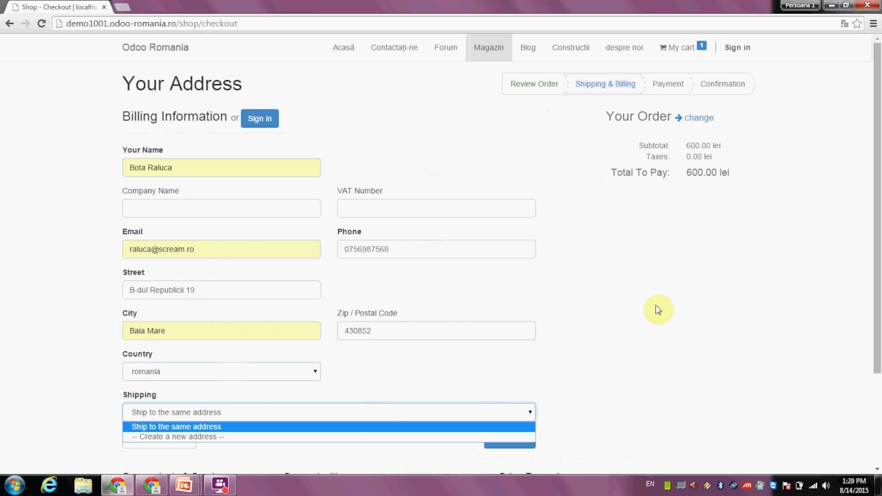The image size is (882, 496).
Task: Click the Zip / Postal Code field
Action: coord(436,331)
